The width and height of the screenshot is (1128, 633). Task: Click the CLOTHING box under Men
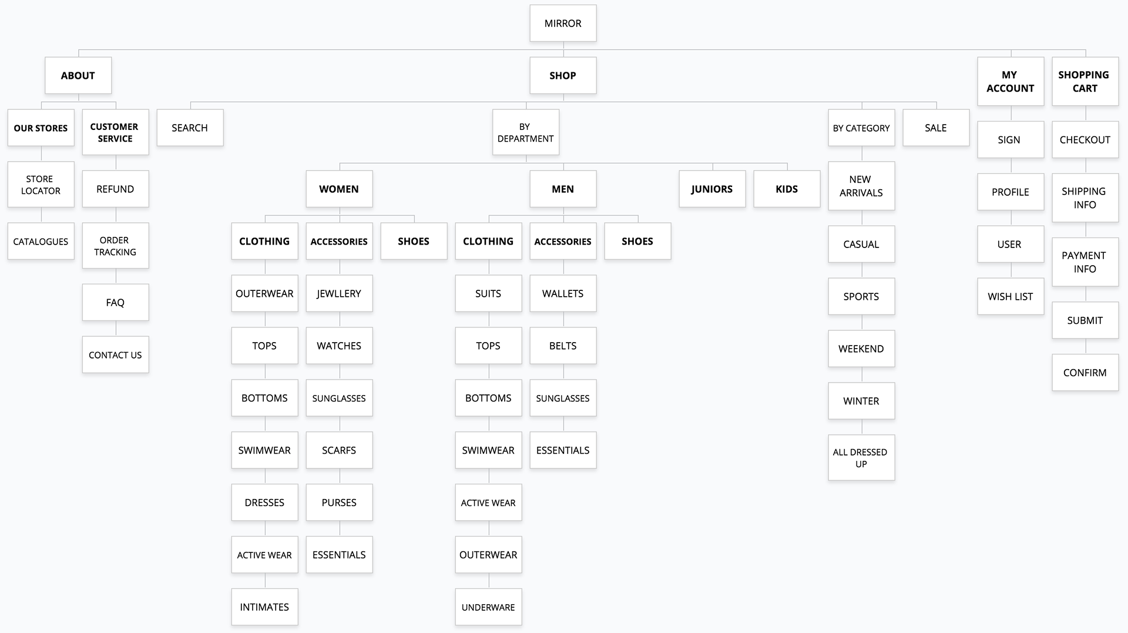tap(488, 241)
